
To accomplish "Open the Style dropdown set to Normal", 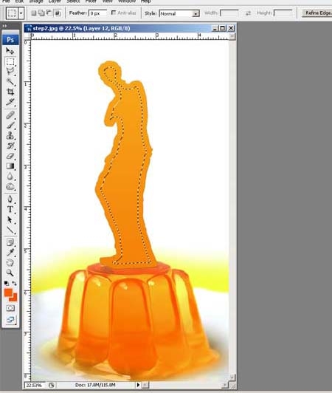I will coord(179,13).
